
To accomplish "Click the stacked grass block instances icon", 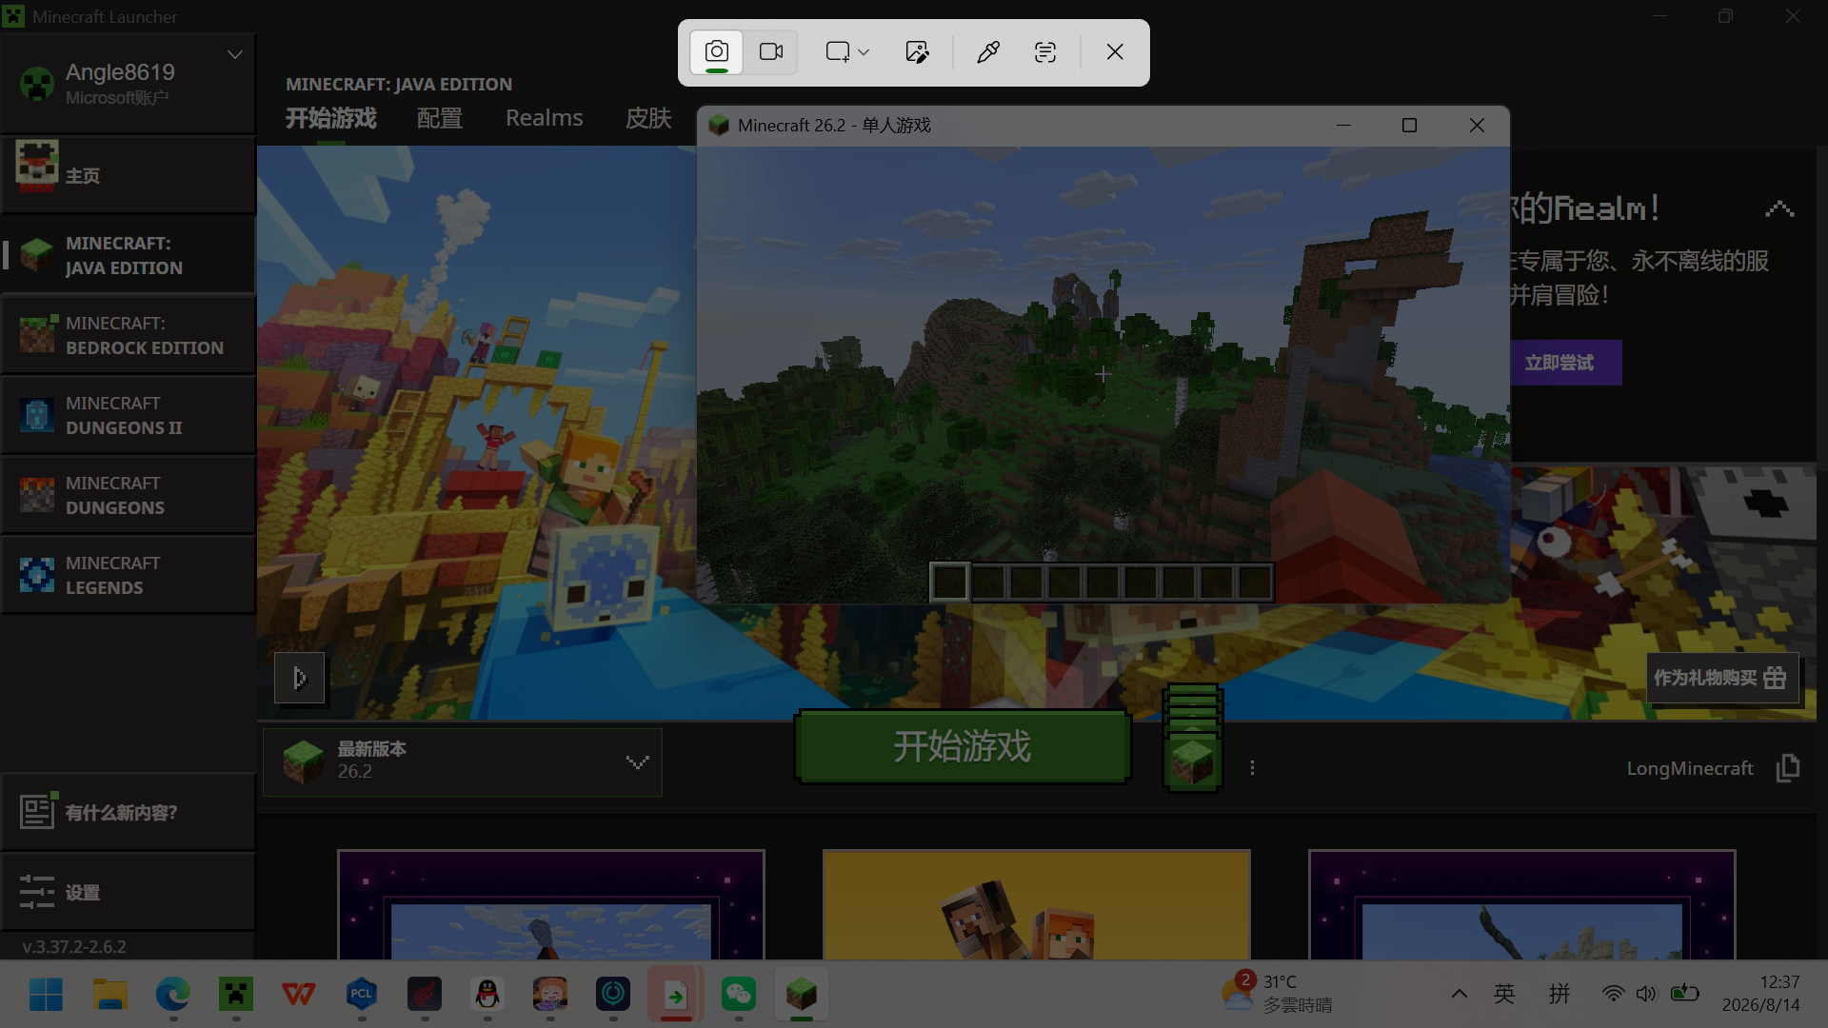I will [x=1192, y=738].
